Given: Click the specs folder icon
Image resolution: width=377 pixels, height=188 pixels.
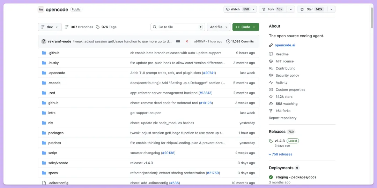Looking at the screenshot, I should pyautogui.click(x=44, y=173).
